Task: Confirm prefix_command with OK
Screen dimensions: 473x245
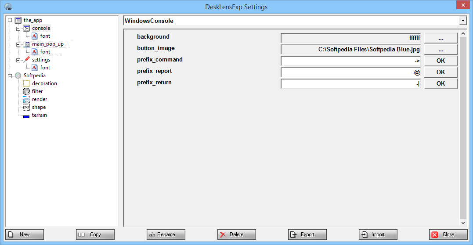Action: coord(441,61)
